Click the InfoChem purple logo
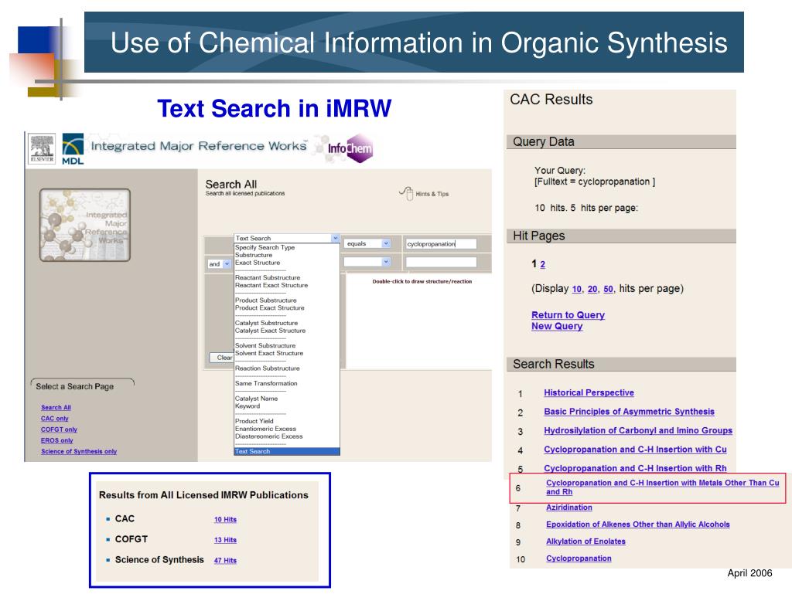 351,148
